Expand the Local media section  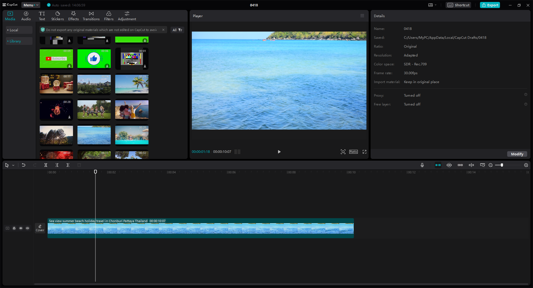click(x=14, y=30)
